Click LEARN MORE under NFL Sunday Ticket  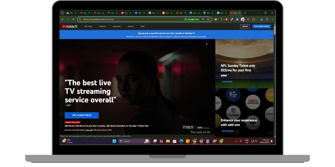pos(227,82)
